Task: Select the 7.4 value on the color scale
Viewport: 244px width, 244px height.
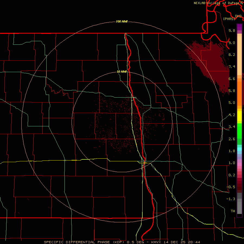Action: tap(232, 67)
